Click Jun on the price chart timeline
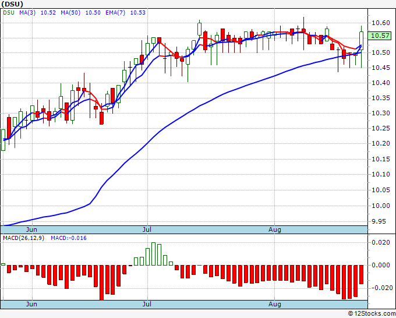Viewport: 396px width, 318px height. pyautogui.click(x=31, y=229)
